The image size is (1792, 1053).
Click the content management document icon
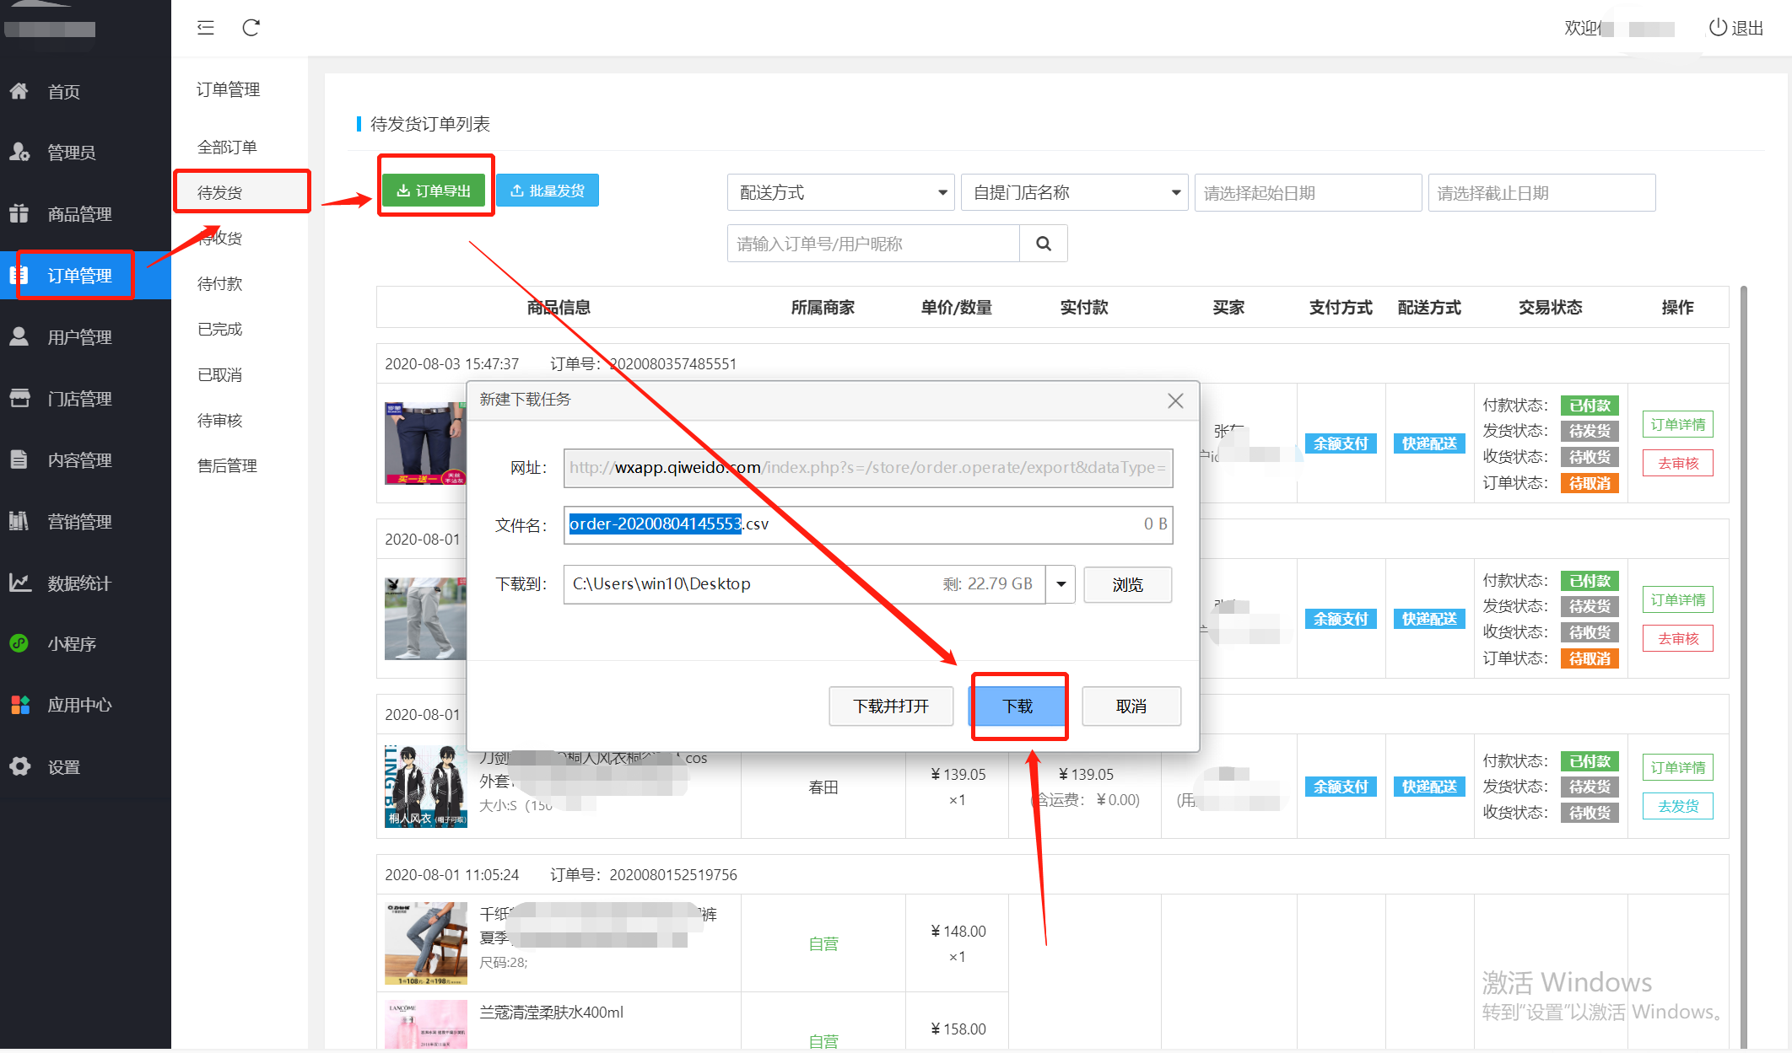[19, 459]
